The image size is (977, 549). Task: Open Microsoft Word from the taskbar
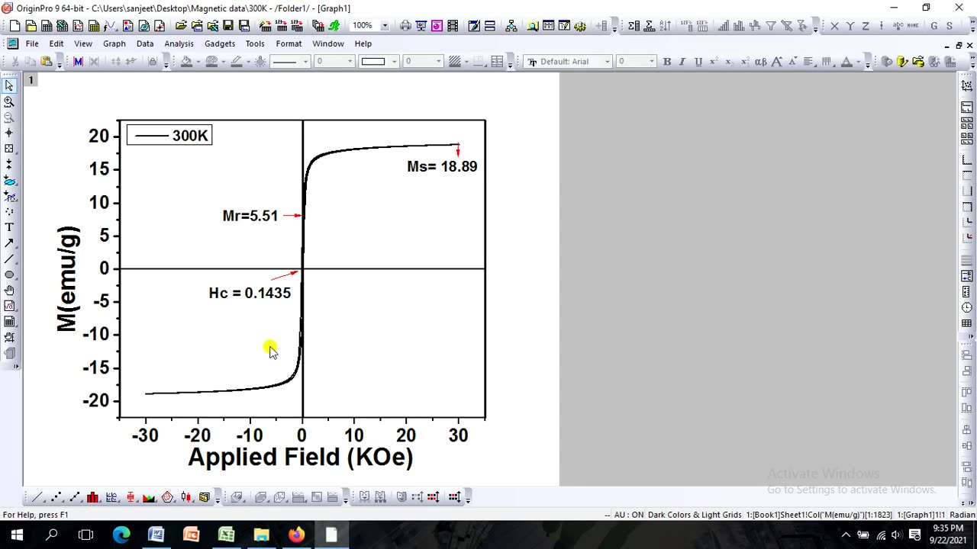(156, 535)
